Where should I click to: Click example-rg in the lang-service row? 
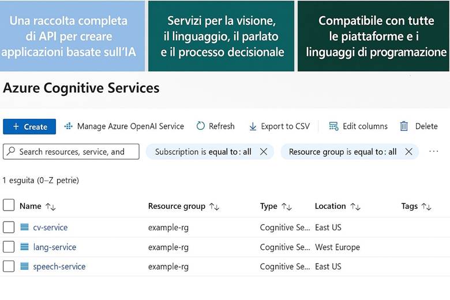[168, 247]
